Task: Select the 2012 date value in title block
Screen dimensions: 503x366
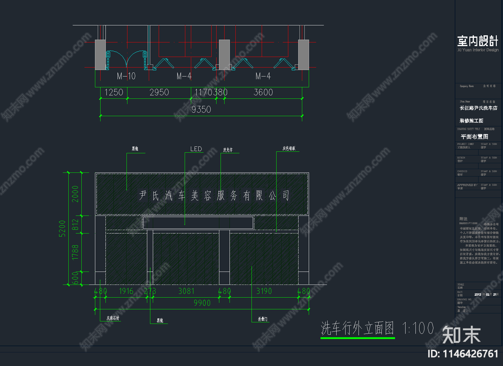Action: pyautogui.click(x=478, y=295)
